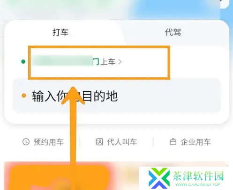The image size is (233, 190).
Task: Click the white button in top-right corner
Action: 225,4
